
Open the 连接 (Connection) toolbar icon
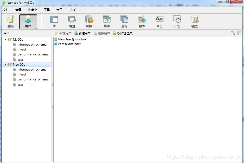tap(11, 21)
